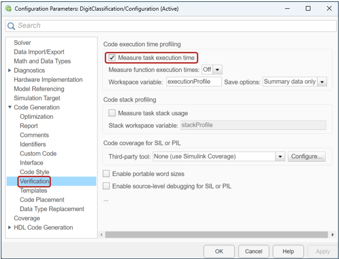Open the Hardware Implementation pane
Viewport: 339px width, 259px height.
pyautogui.click(x=48, y=79)
